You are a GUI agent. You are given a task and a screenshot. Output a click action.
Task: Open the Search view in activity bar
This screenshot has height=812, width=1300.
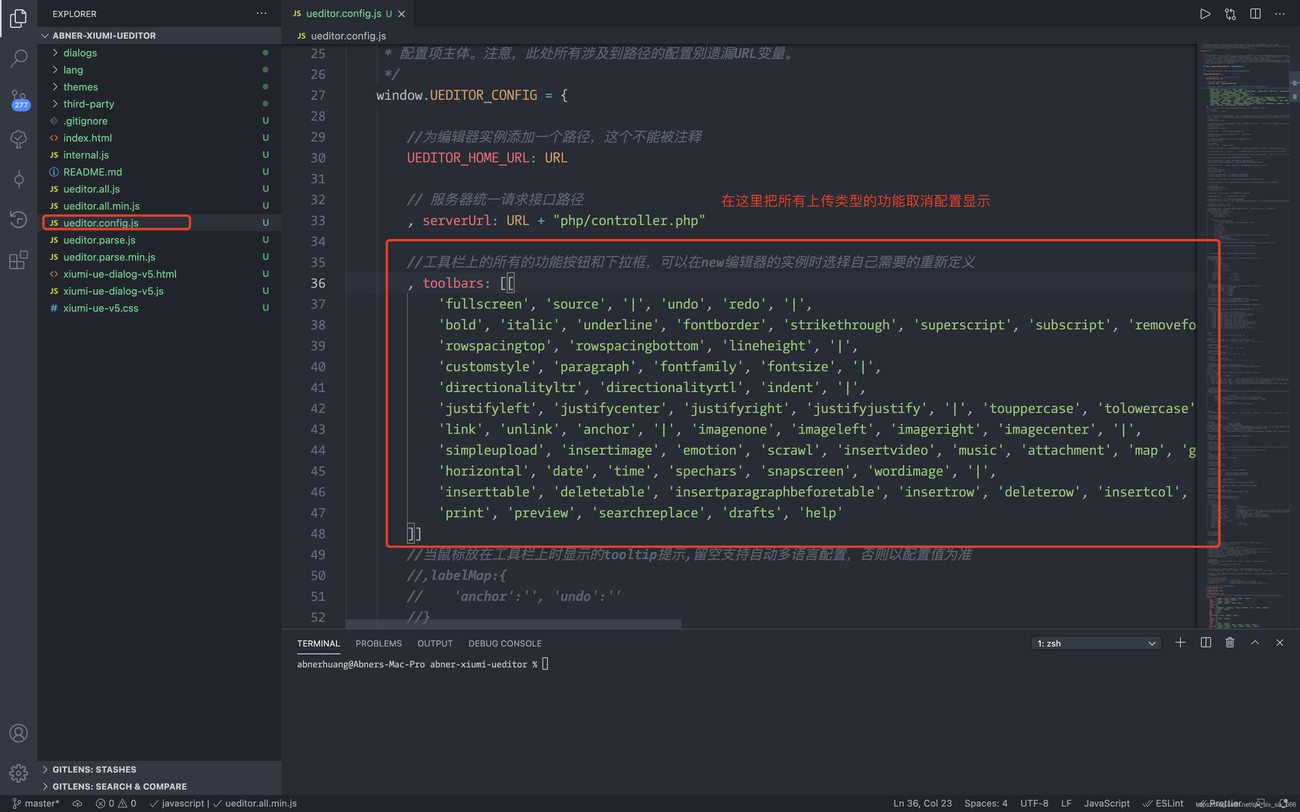tap(18, 58)
